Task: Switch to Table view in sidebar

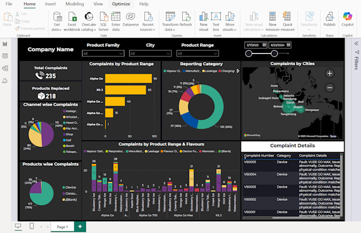Action: (x=5, y=56)
